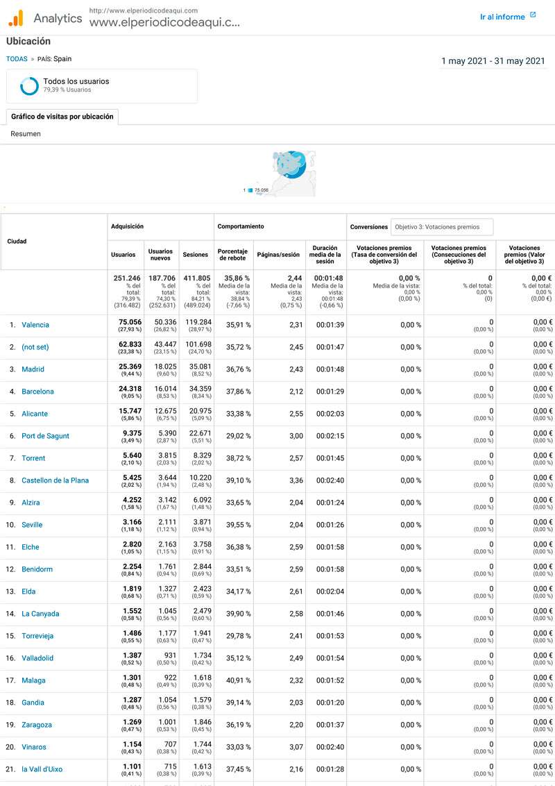555x786 pixels.
Task: Open the Benidorm city link
Action: pyautogui.click(x=37, y=569)
